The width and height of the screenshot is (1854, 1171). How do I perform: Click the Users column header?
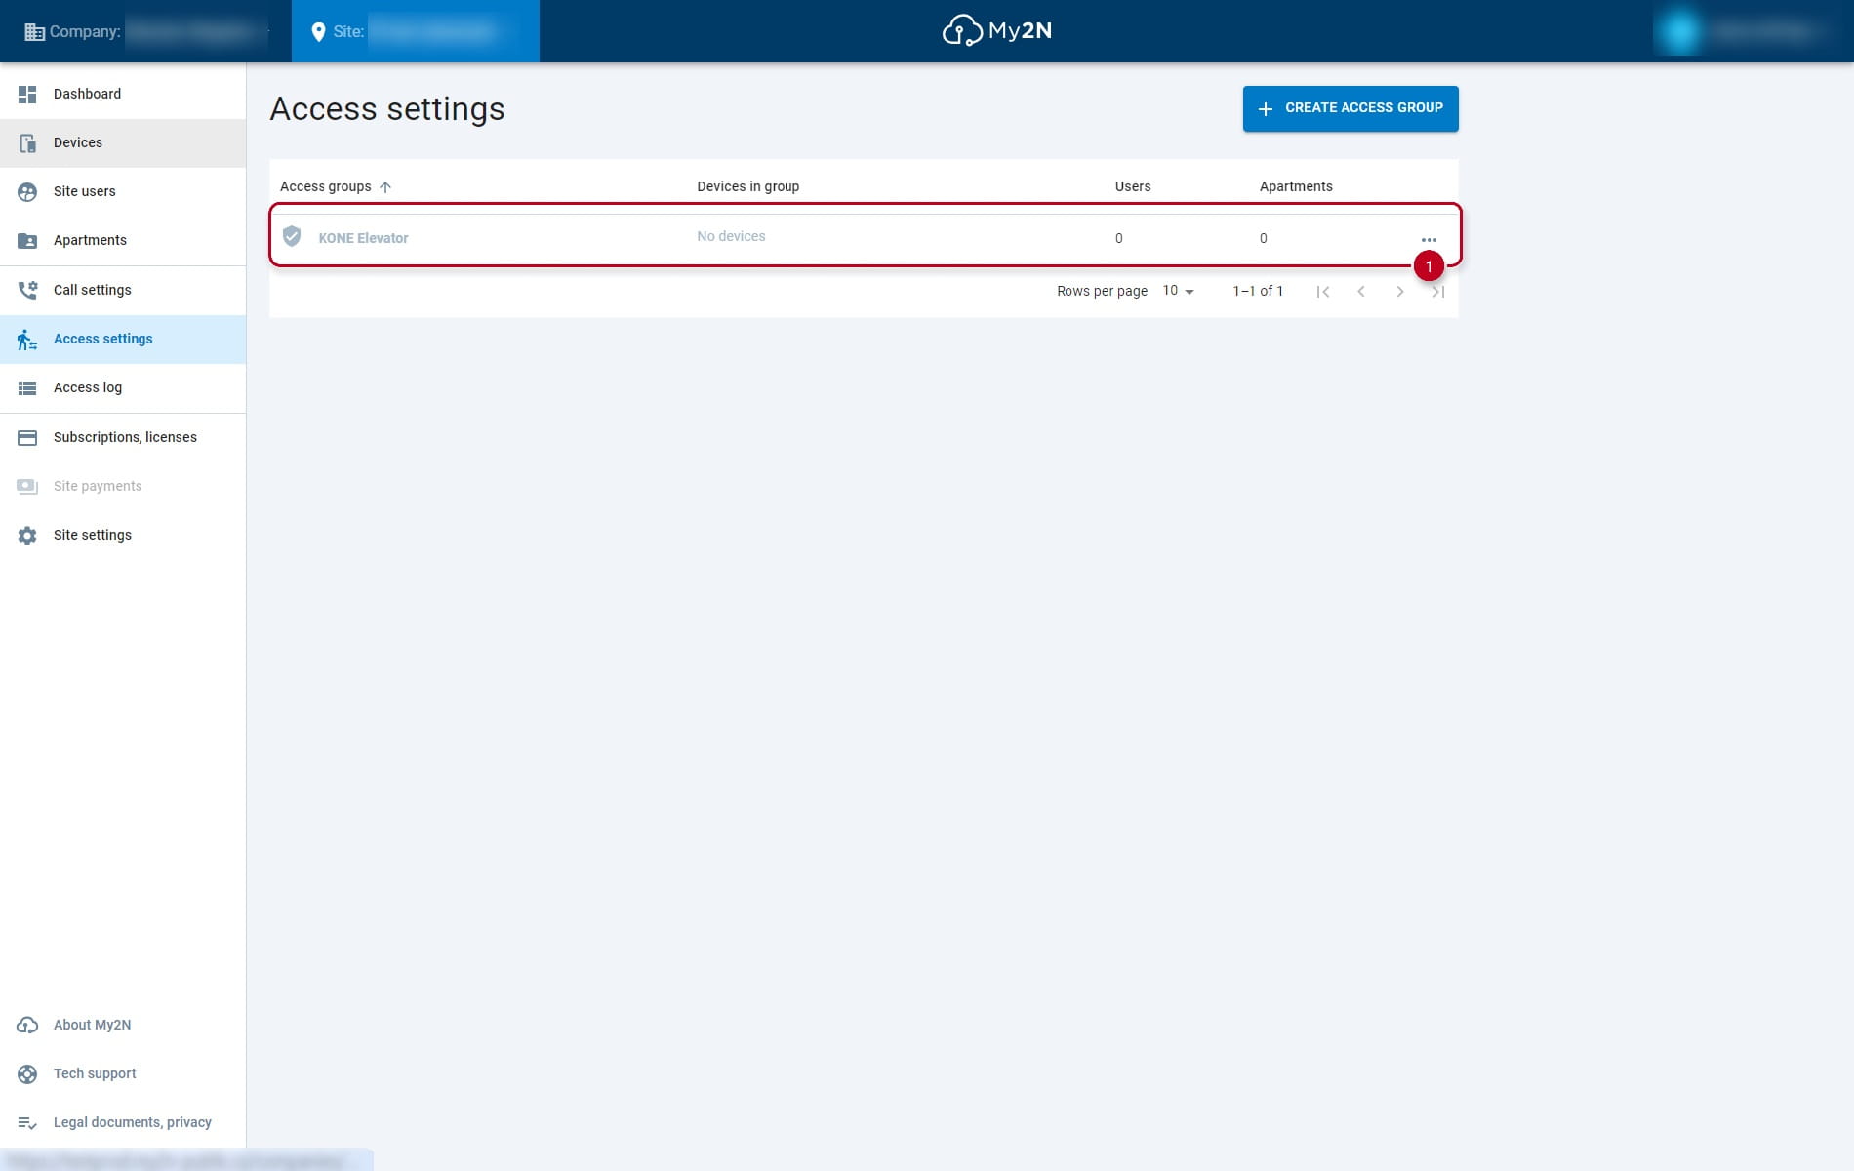[x=1133, y=186]
